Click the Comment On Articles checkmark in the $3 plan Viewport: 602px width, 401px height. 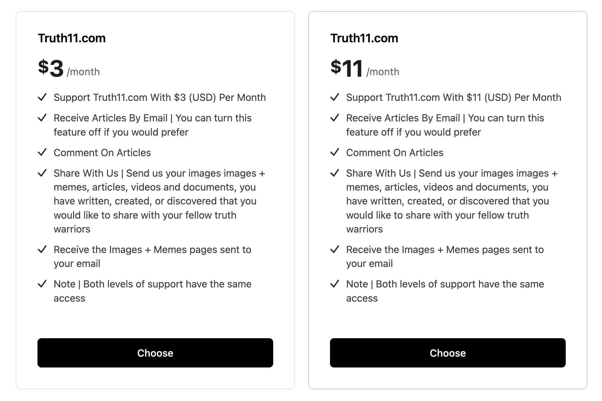42,152
